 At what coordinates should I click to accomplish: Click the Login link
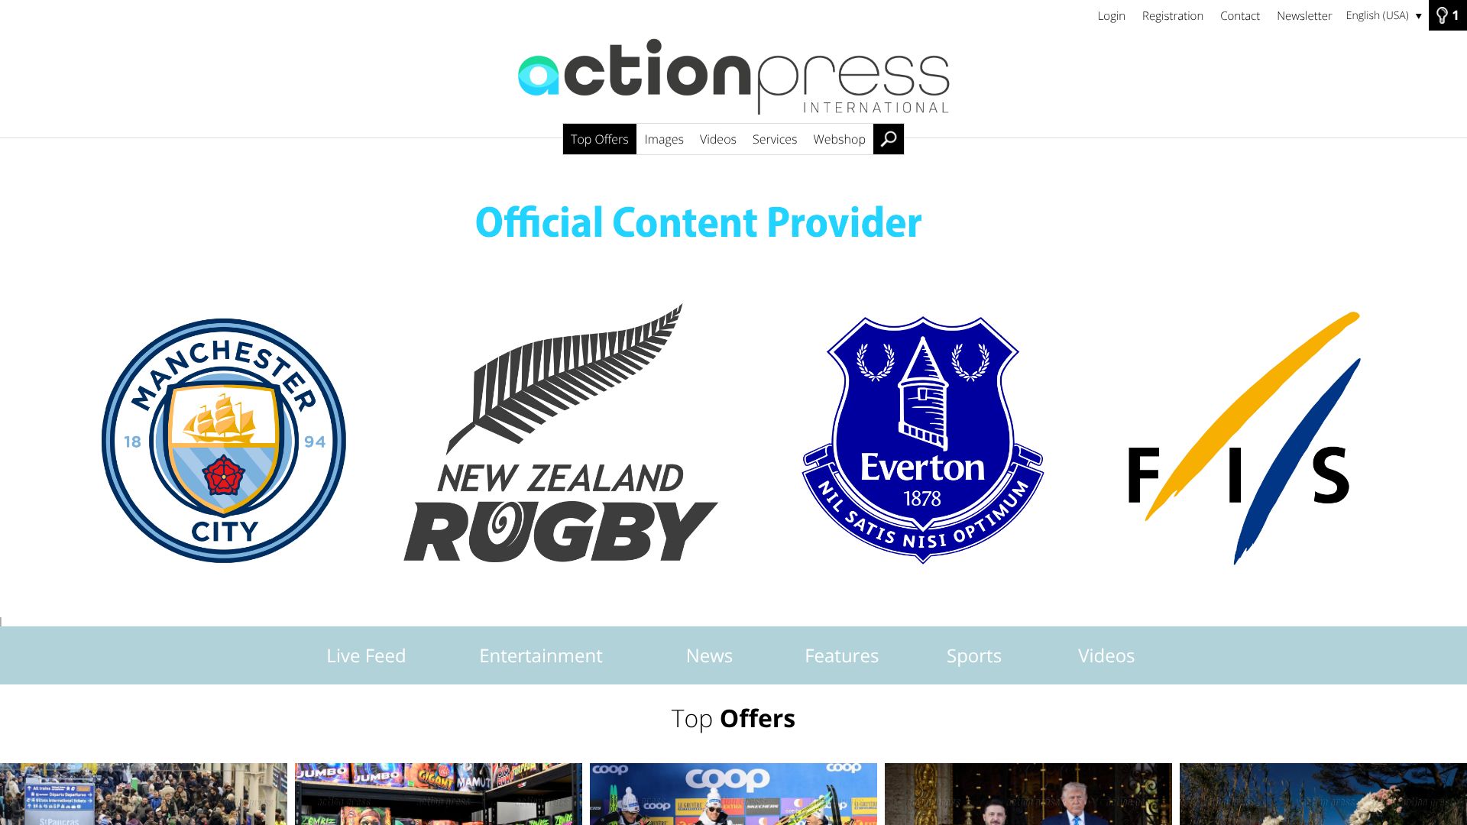1111,15
